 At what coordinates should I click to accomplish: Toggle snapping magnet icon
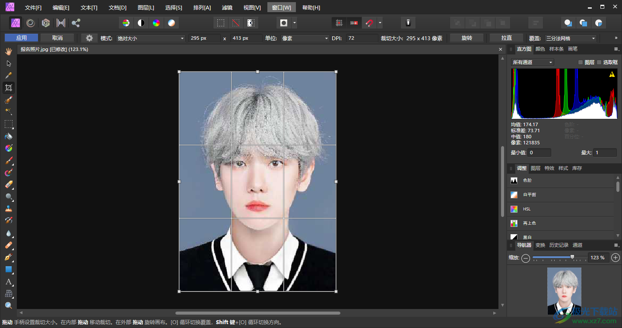[x=369, y=23]
